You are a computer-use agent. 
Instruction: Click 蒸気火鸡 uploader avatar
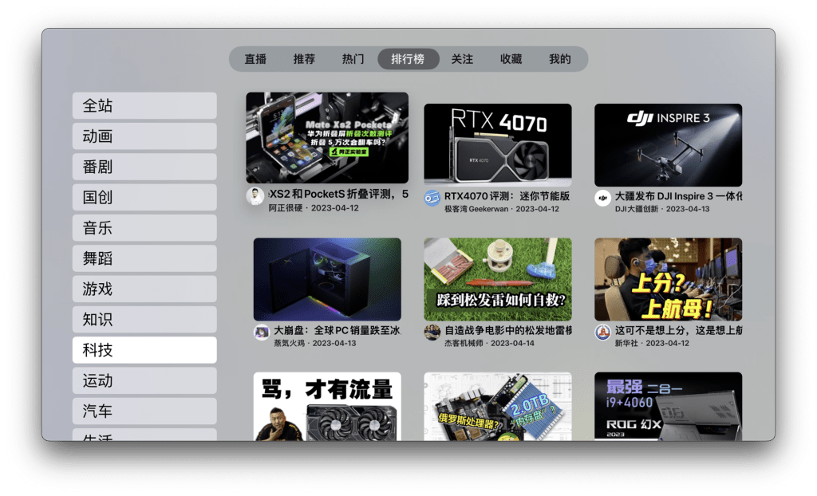click(x=262, y=333)
